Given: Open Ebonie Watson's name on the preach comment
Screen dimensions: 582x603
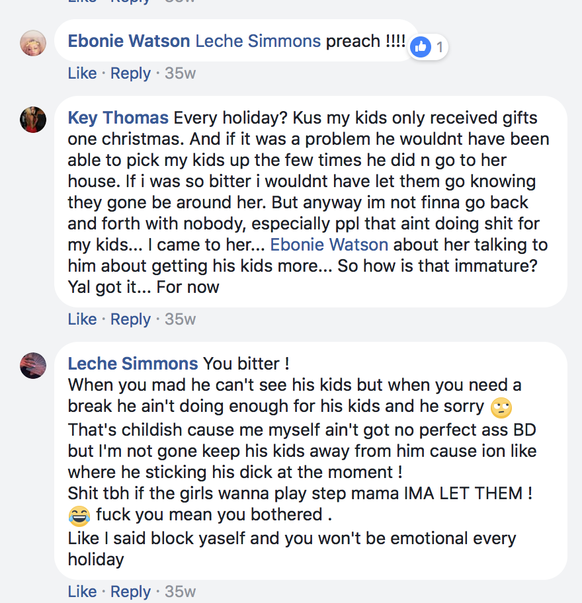Looking at the screenshot, I should click(129, 41).
